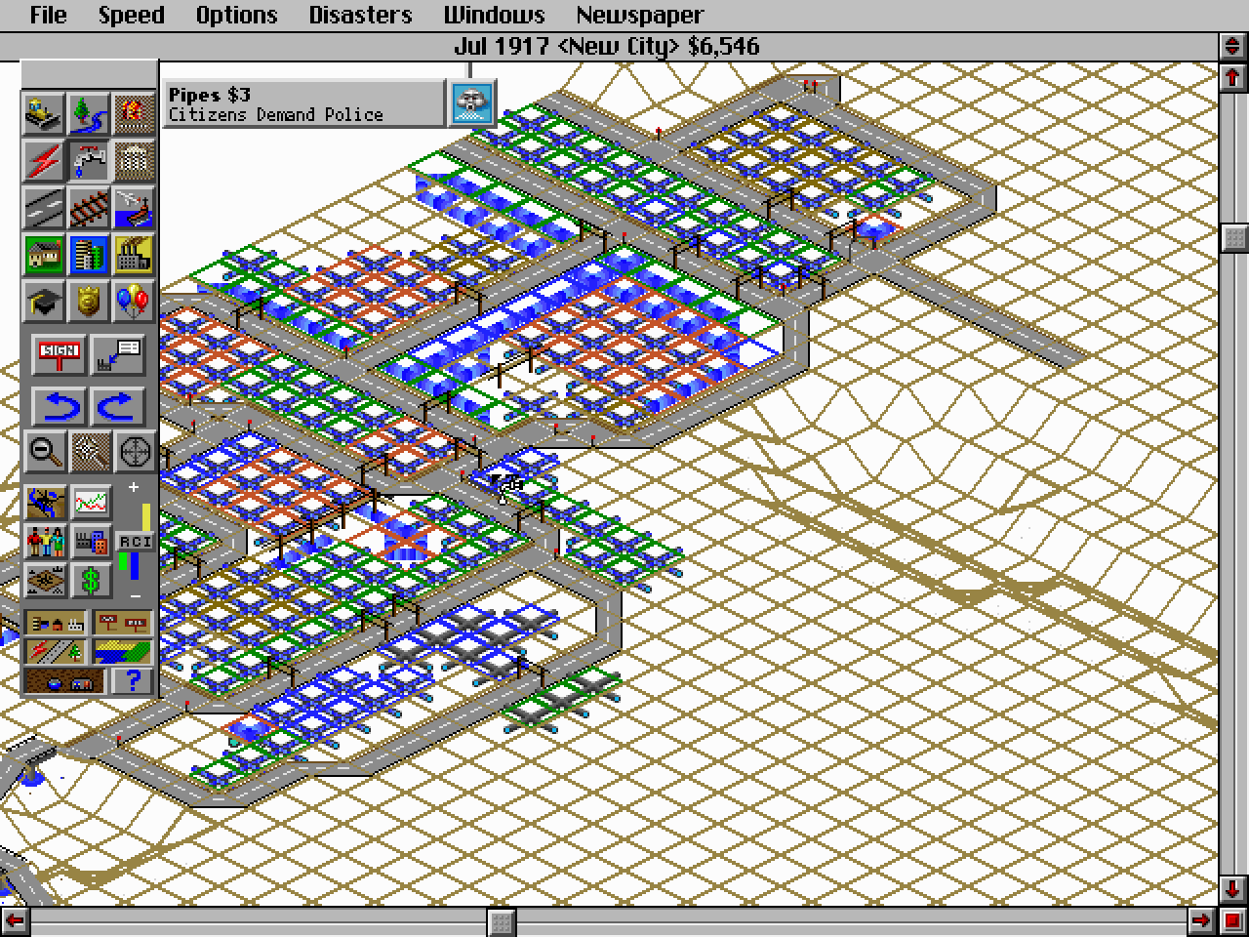The width and height of the screenshot is (1249, 937).
Task: Select the Industrial zone factory tool
Action: 134,254
